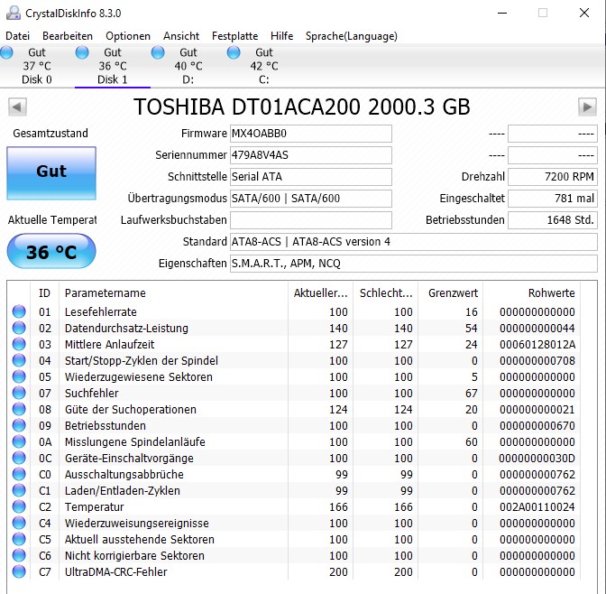Switch to the Disk 1 tab
Image resolution: width=606 pixels, height=594 pixels.
[113, 66]
